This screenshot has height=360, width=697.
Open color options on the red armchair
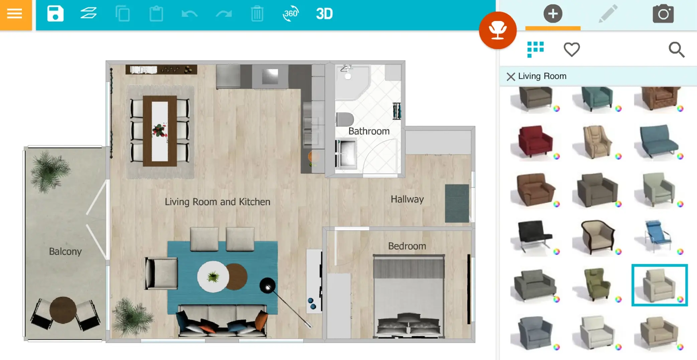557,156
